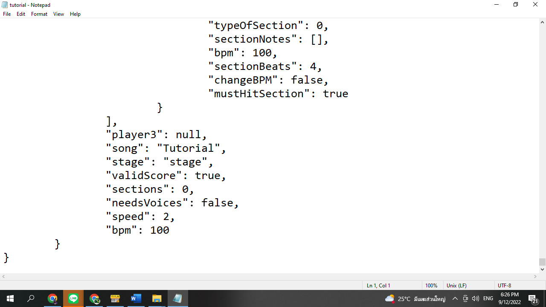Image resolution: width=546 pixels, height=307 pixels.
Task: Open the View menu
Action: point(58,14)
